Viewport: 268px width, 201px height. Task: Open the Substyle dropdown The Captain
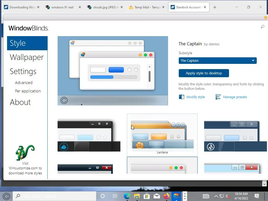[217, 60]
